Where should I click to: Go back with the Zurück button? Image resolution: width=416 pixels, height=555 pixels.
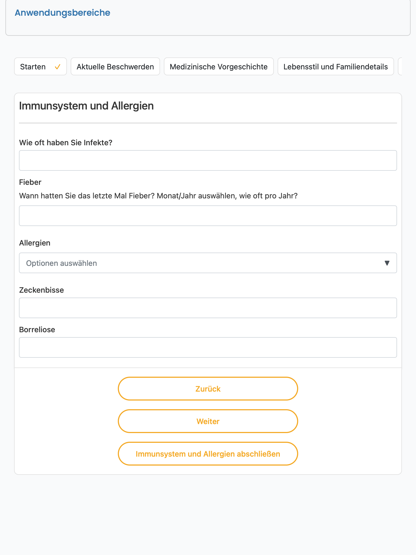pos(208,389)
